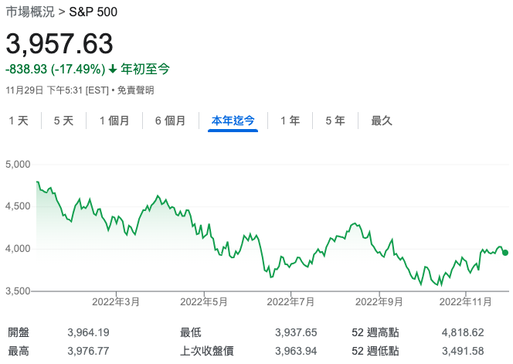The image size is (513, 364).
Task: Click the index price 3,957.63
Action: [59, 43]
